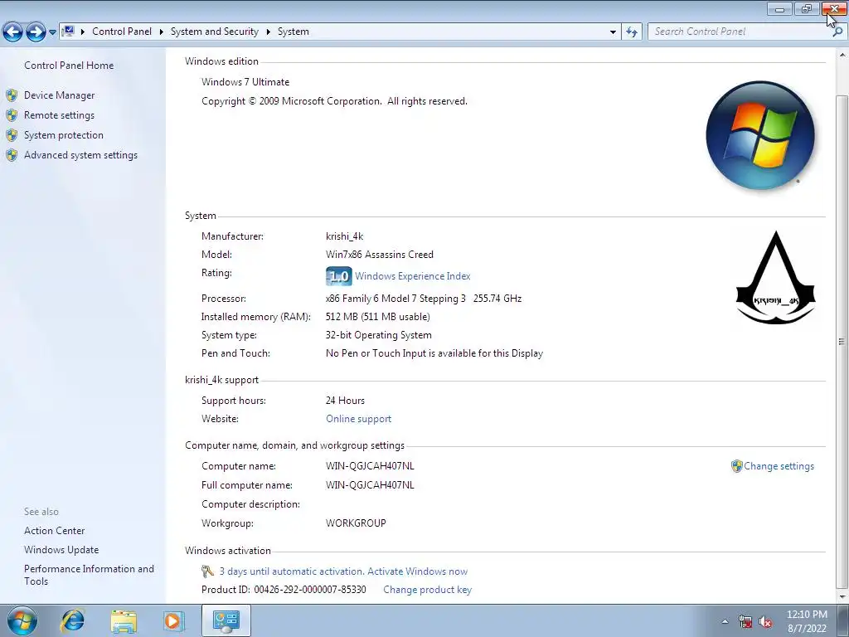
Task: Click the search magnifier icon
Action: 837,32
